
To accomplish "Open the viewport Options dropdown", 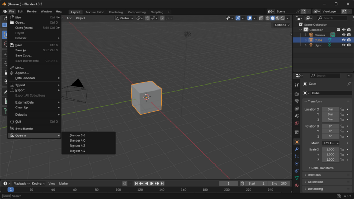I will pos(282,25).
